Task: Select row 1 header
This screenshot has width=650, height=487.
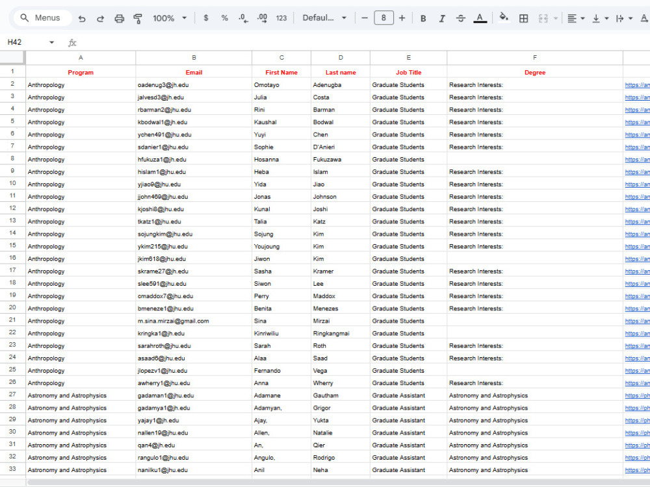Action: pos(12,71)
